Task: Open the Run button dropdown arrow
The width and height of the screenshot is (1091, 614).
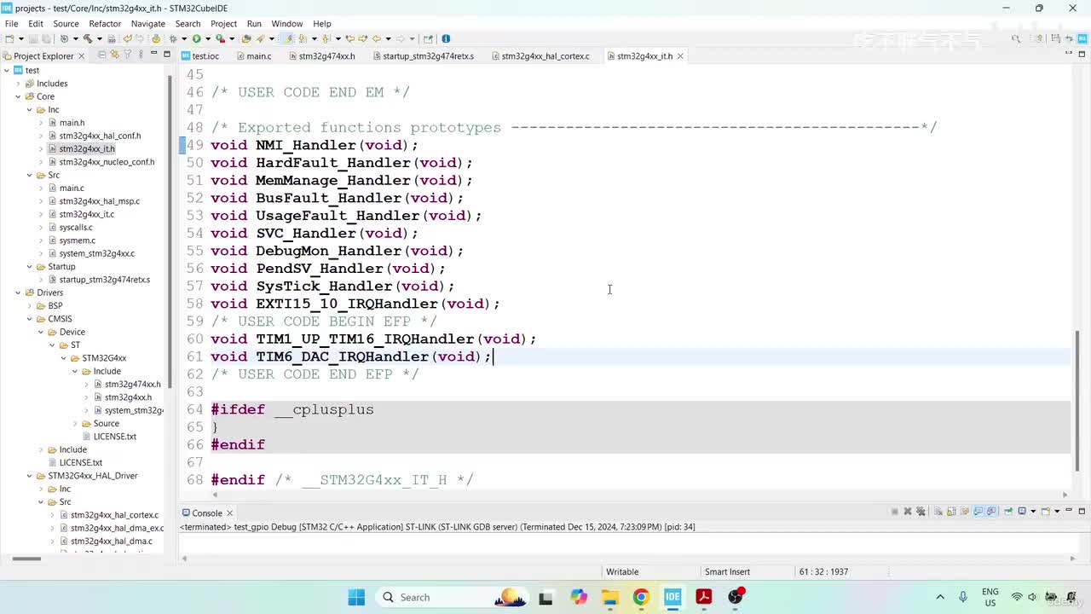Action: pos(206,38)
